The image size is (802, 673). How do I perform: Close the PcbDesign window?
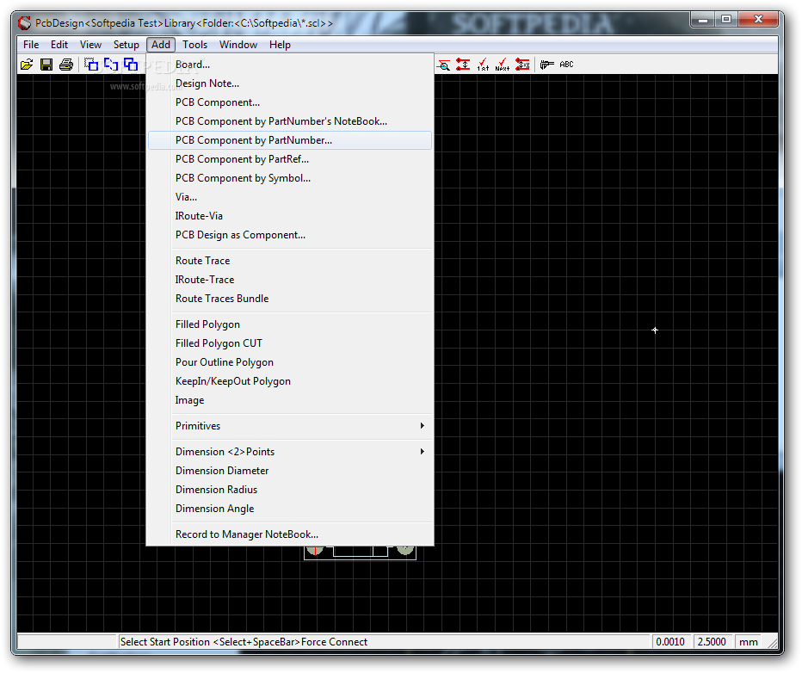758,20
